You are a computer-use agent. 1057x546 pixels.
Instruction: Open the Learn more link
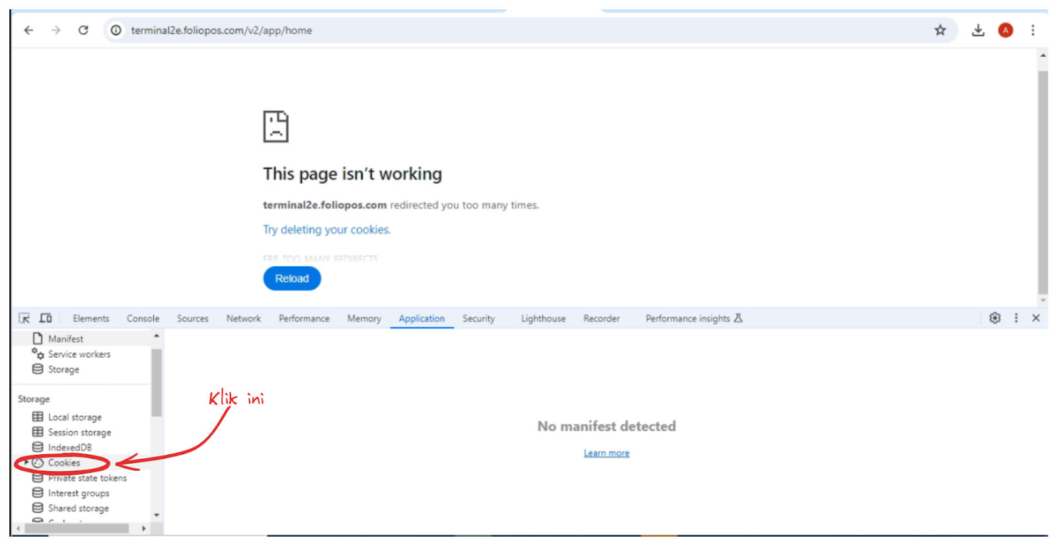pos(606,453)
